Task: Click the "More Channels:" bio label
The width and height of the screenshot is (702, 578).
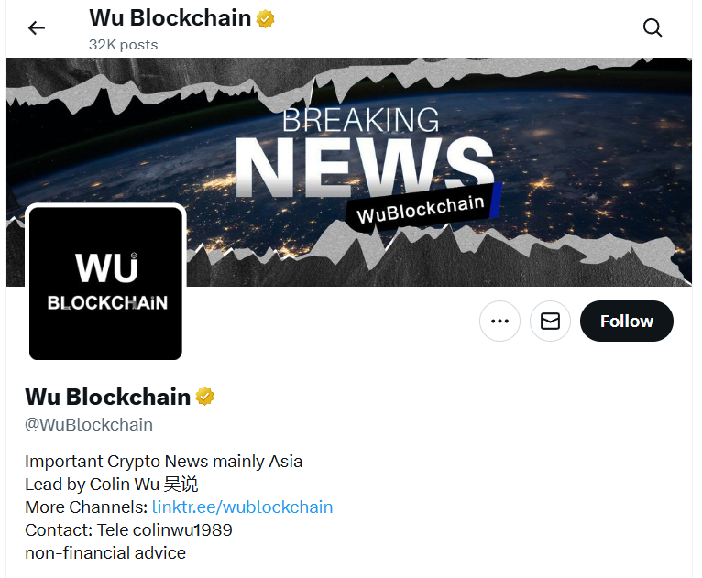Action: (x=86, y=507)
